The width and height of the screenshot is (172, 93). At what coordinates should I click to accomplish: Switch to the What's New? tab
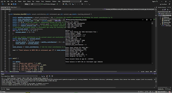coord(14,7)
